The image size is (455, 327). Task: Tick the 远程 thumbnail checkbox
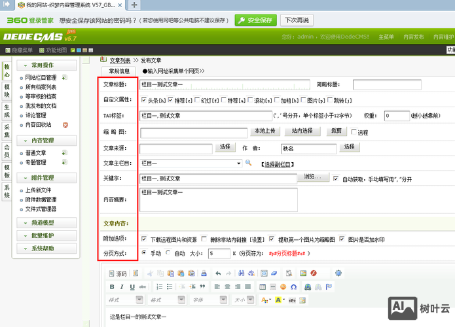(x=354, y=132)
